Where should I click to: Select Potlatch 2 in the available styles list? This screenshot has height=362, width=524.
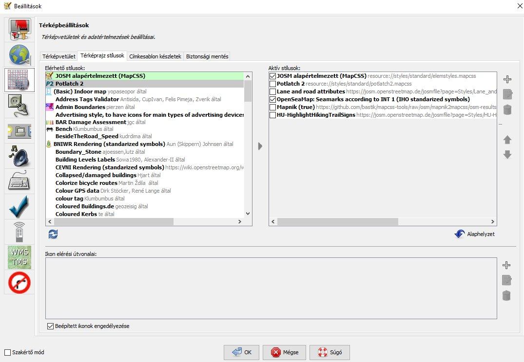pos(145,84)
